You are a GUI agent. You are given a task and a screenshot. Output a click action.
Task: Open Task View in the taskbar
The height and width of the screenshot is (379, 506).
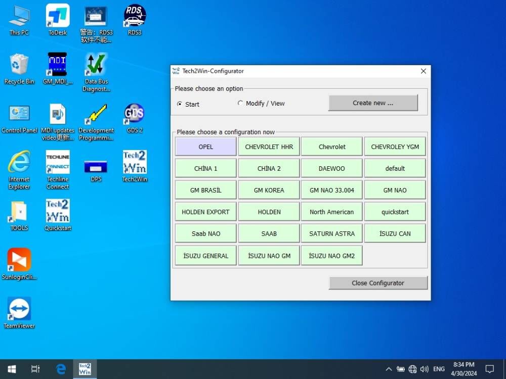[35, 369]
